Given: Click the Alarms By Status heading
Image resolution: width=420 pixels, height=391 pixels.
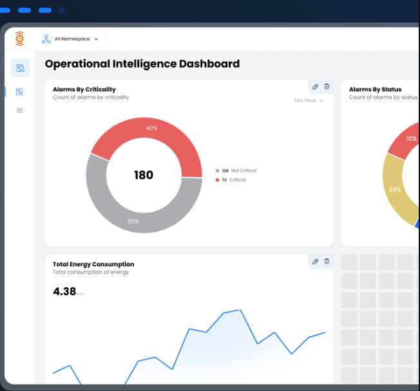Looking at the screenshot, I should (376, 89).
